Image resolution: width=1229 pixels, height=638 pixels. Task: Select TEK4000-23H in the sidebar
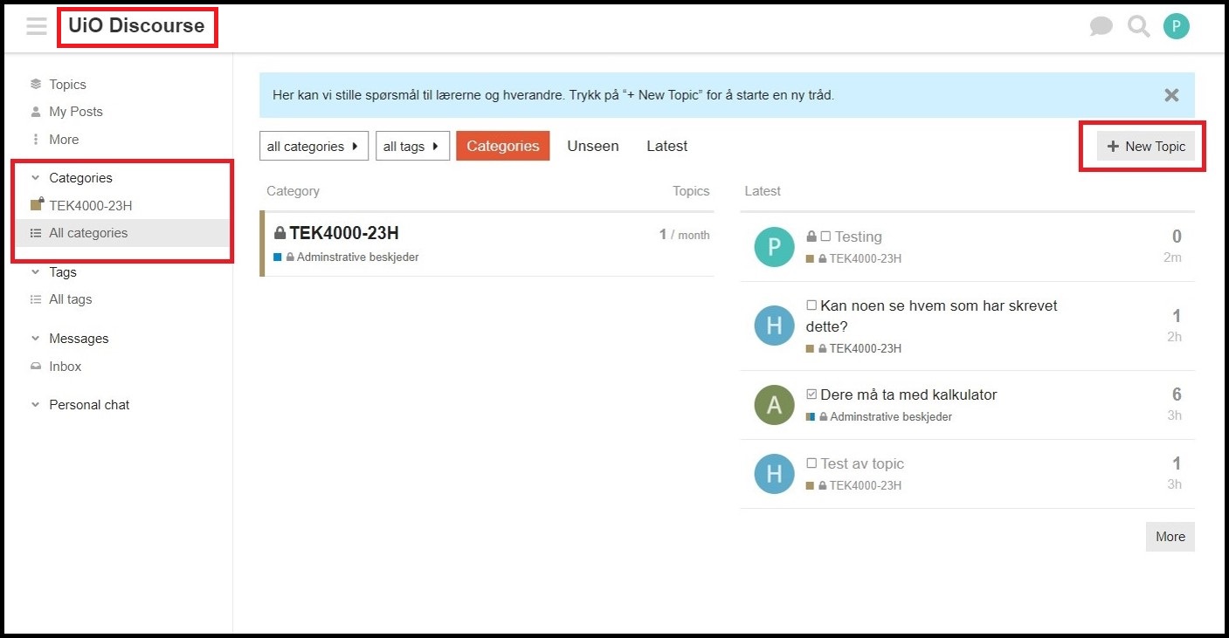91,206
